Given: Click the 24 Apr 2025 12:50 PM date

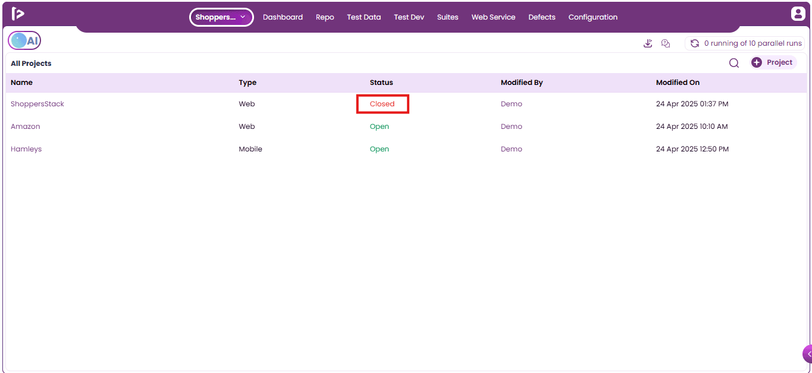Looking at the screenshot, I should [x=692, y=149].
